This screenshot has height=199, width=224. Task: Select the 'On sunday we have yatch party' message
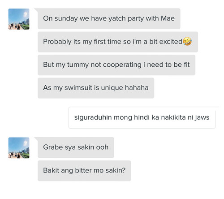(x=109, y=19)
